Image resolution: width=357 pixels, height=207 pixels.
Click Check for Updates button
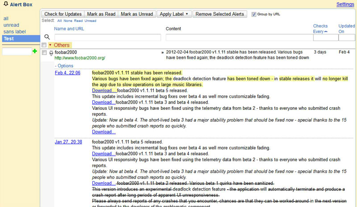(63, 14)
